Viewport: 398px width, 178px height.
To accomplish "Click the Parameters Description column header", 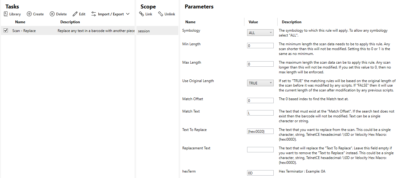I will click(291, 22).
